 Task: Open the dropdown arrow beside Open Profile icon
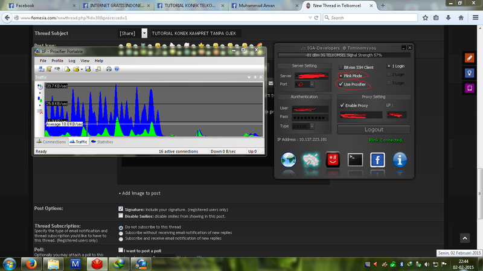(x=82, y=69)
